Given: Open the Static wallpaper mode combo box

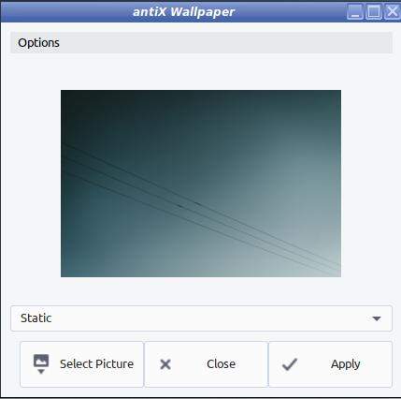Looking at the screenshot, I should (201, 318).
